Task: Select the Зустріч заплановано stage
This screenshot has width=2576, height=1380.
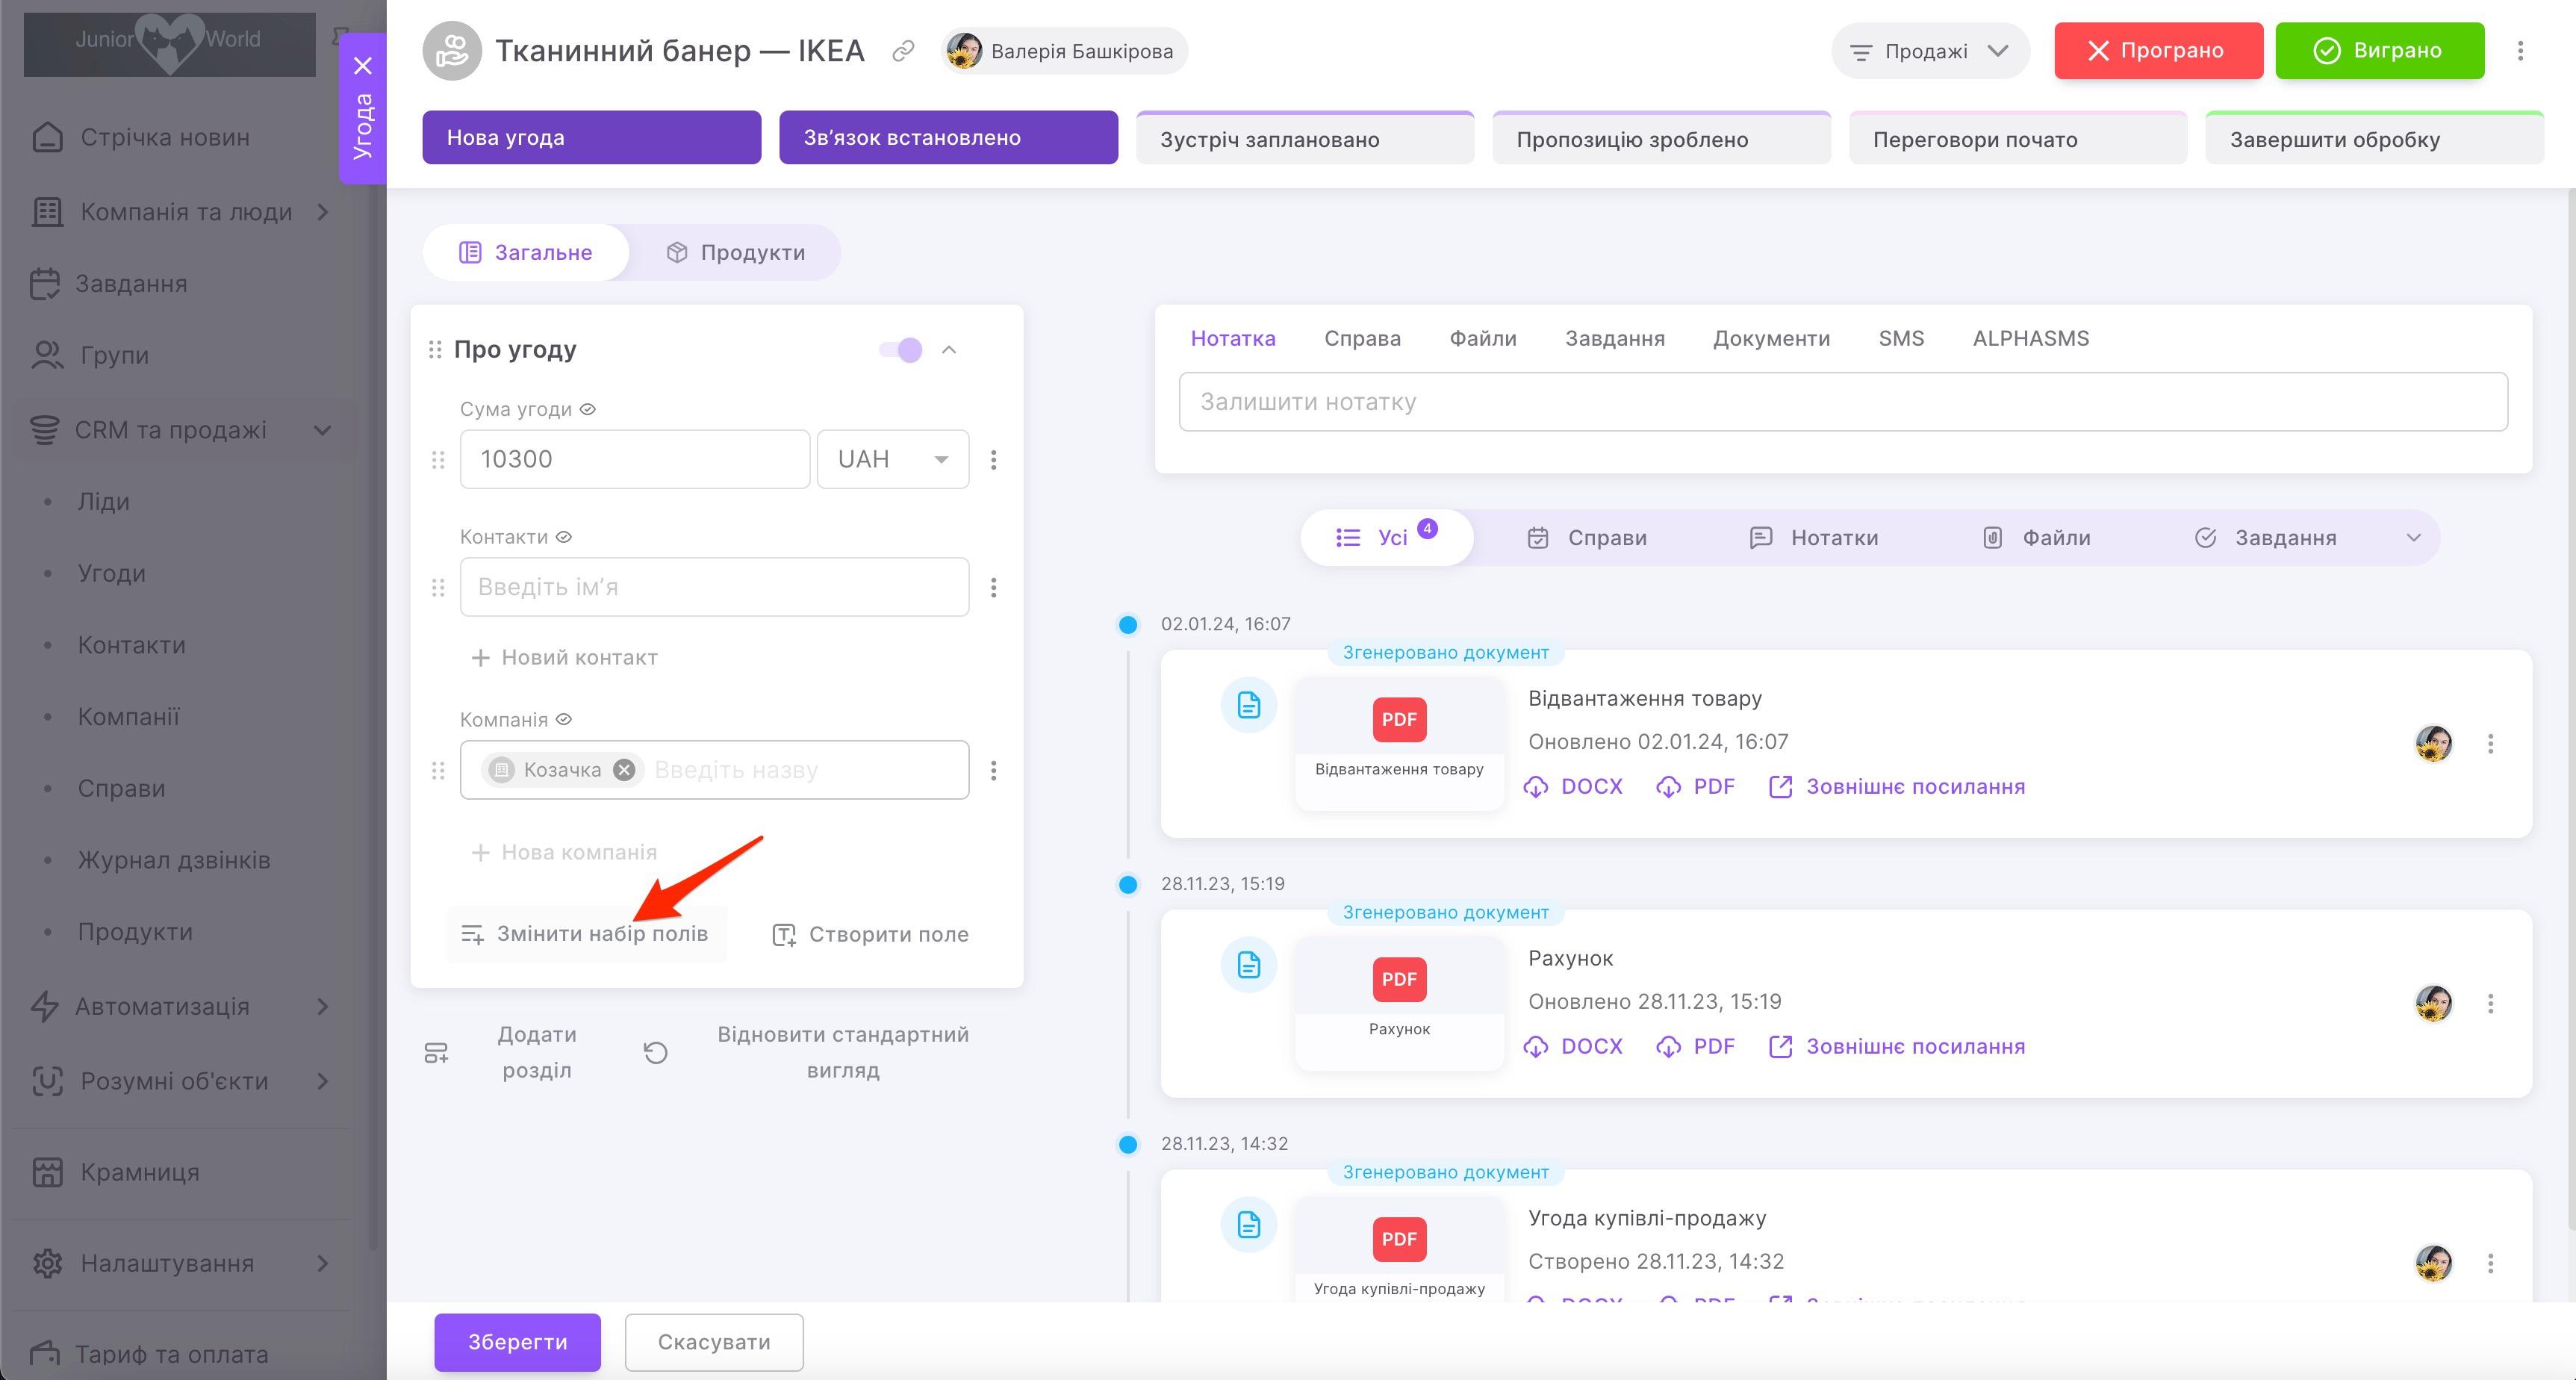Action: pos(1304,140)
